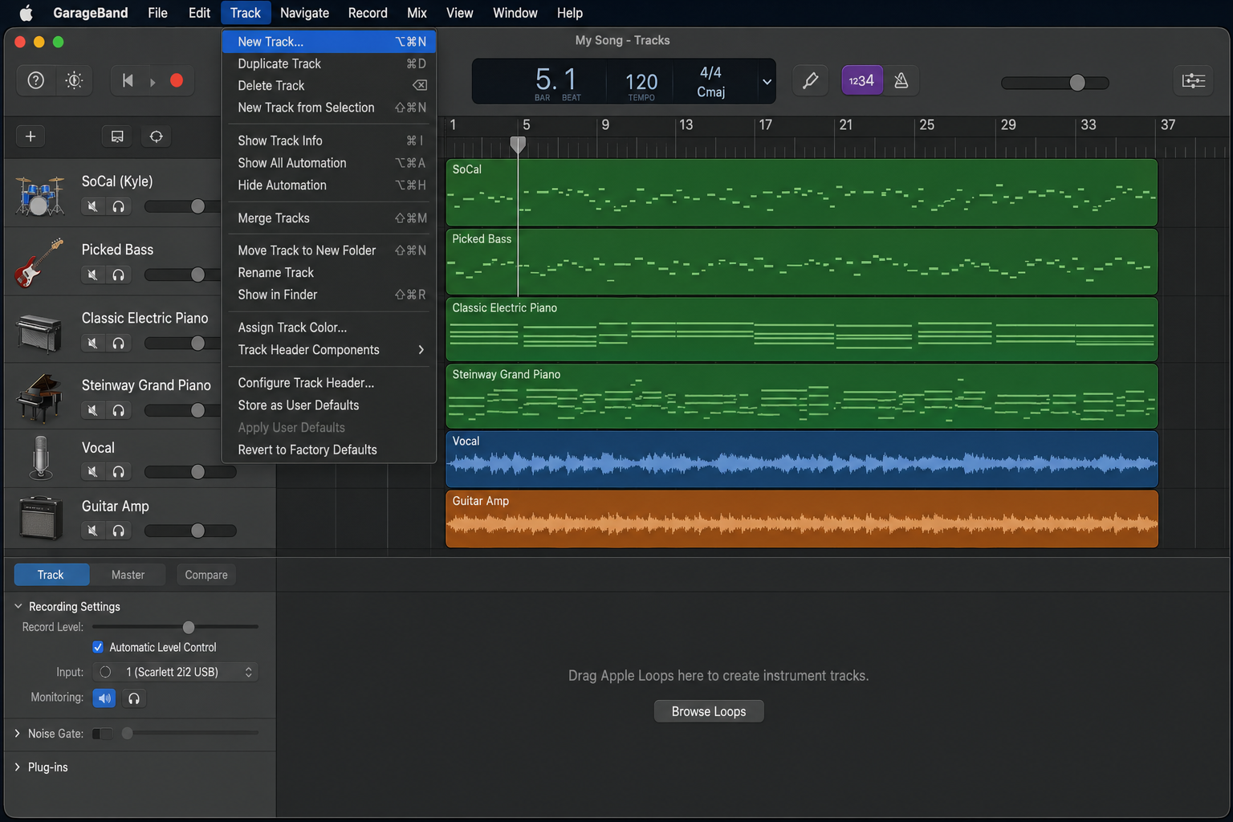This screenshot has width=1233, height=822.
Task: Open the Editors pencil button
Action: pos(811,80)
